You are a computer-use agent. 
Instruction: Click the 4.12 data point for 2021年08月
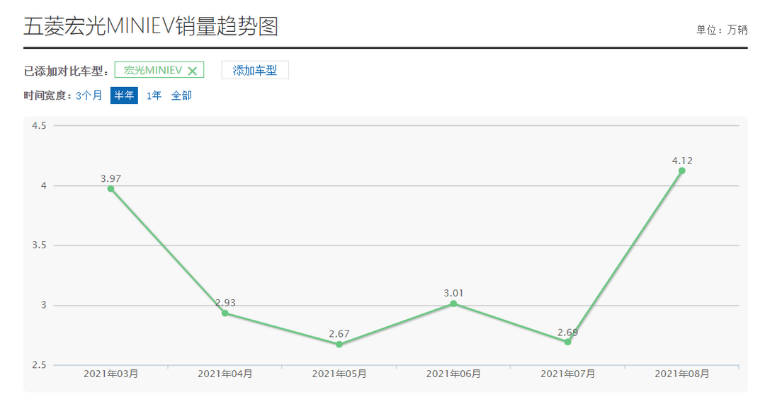click(682, 171)
